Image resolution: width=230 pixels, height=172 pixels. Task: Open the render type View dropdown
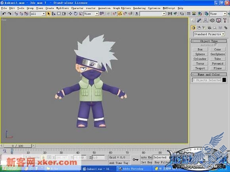click(x=218, y=14)
